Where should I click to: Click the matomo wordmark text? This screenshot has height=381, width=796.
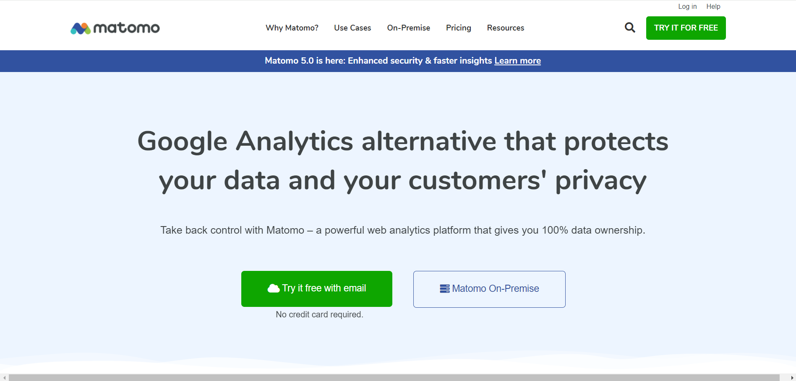pyautogui.click(x=126, y=28)
